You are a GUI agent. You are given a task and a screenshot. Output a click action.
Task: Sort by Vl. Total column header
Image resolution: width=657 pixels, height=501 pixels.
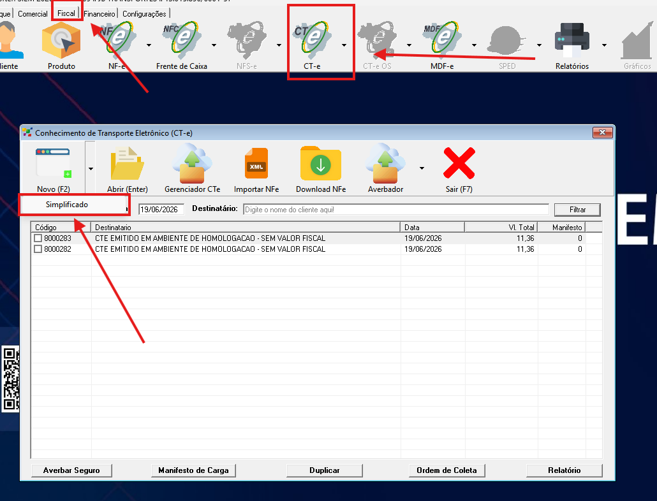501,228
